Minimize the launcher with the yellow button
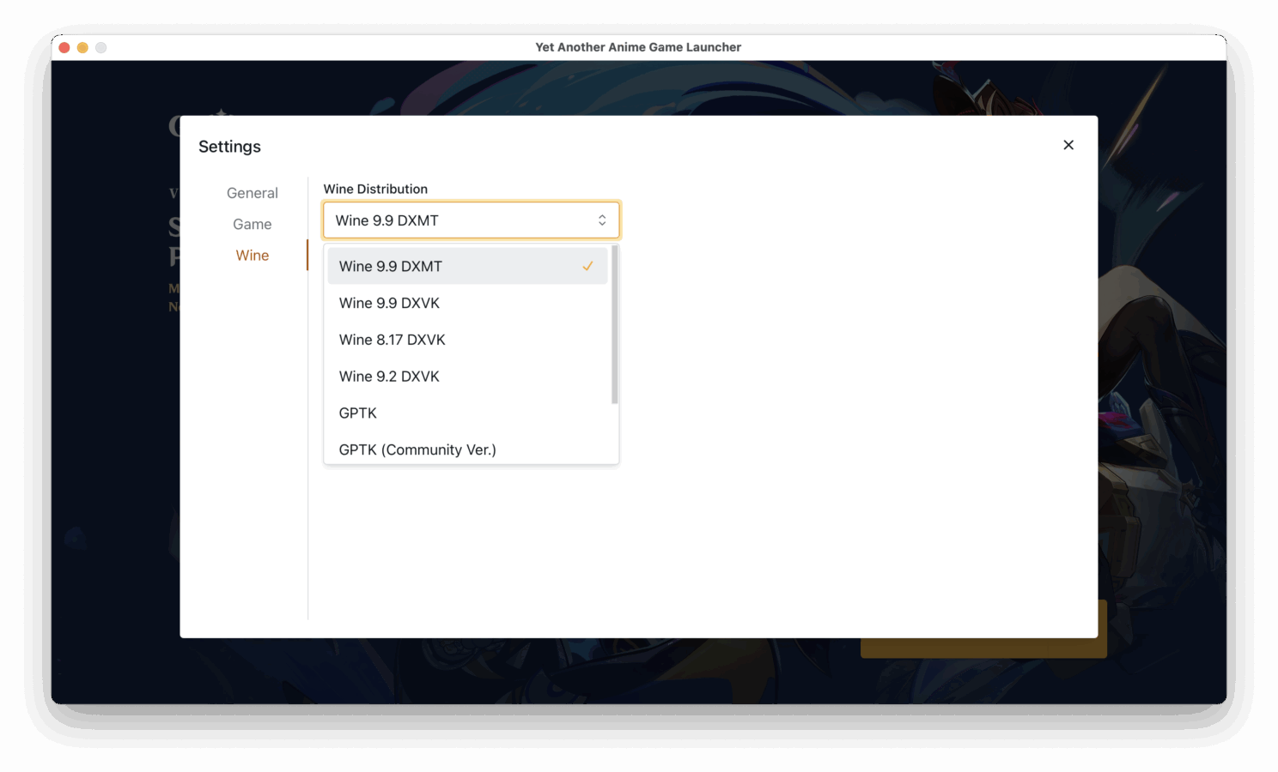Image resolution: width=1278 pixels, height=772 pixels. (82, 48)
